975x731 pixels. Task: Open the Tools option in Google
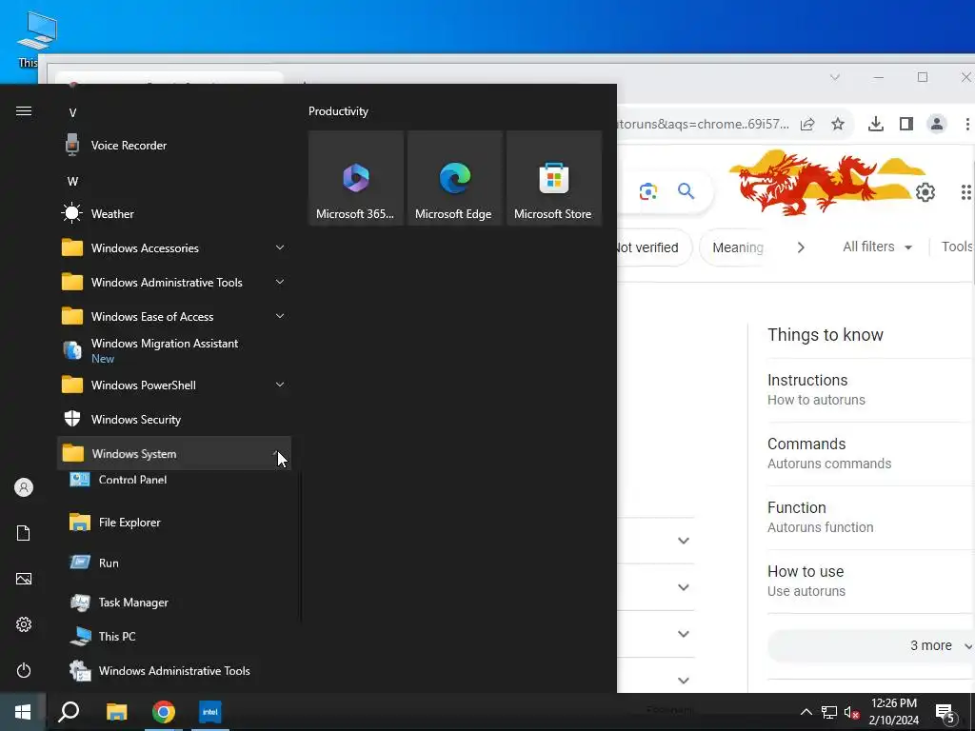click(957, 247)
